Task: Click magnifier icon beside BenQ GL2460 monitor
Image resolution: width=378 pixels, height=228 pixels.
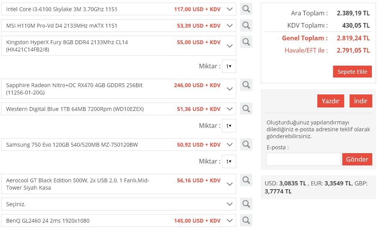Action: [x=246, y=220]
